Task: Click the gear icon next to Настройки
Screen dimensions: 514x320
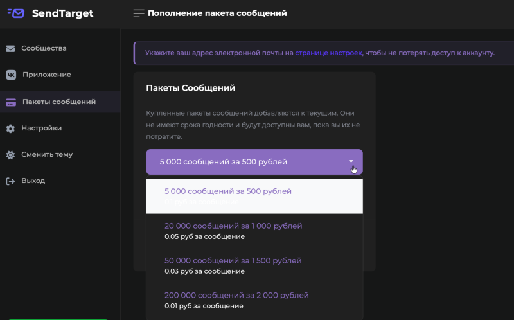Action: tap(10, 129)
